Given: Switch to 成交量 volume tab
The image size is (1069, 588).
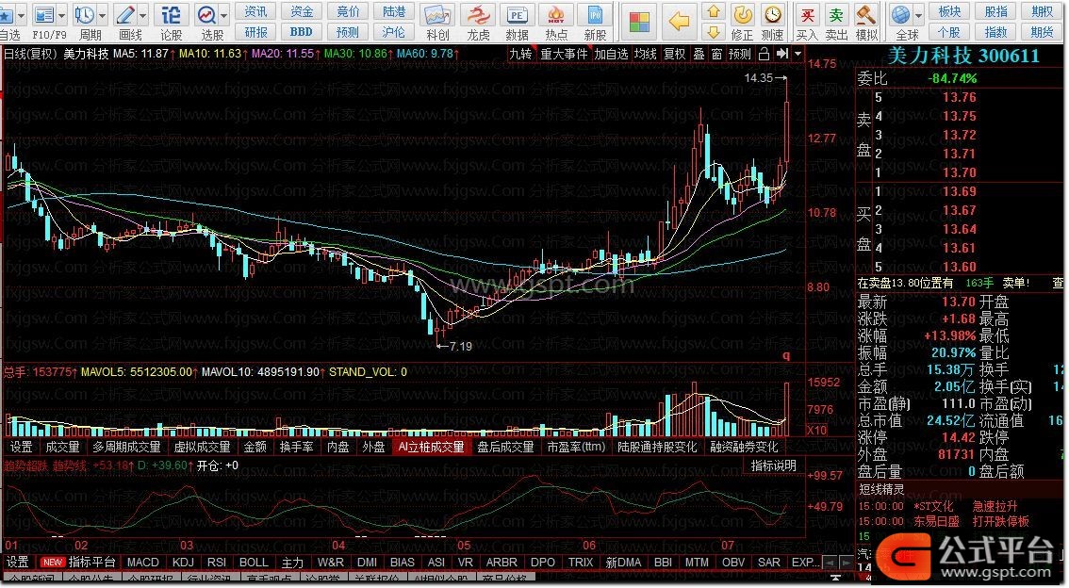Looking at the screenshot, I should click(x=62, y=447).
